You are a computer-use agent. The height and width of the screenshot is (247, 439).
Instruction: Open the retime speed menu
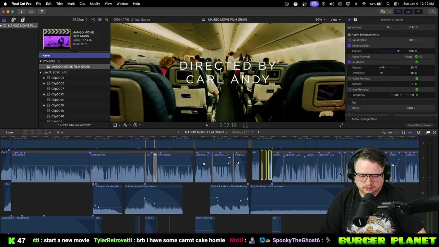click(137, 125)
